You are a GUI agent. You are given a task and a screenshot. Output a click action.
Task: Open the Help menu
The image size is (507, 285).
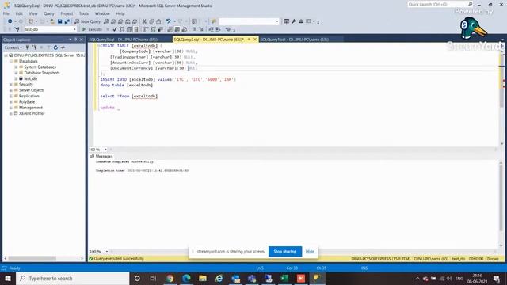120,13
